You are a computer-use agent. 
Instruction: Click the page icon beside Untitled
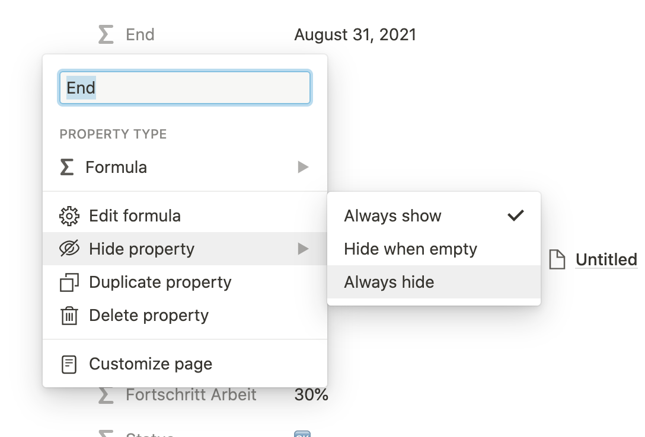[557, 259]
